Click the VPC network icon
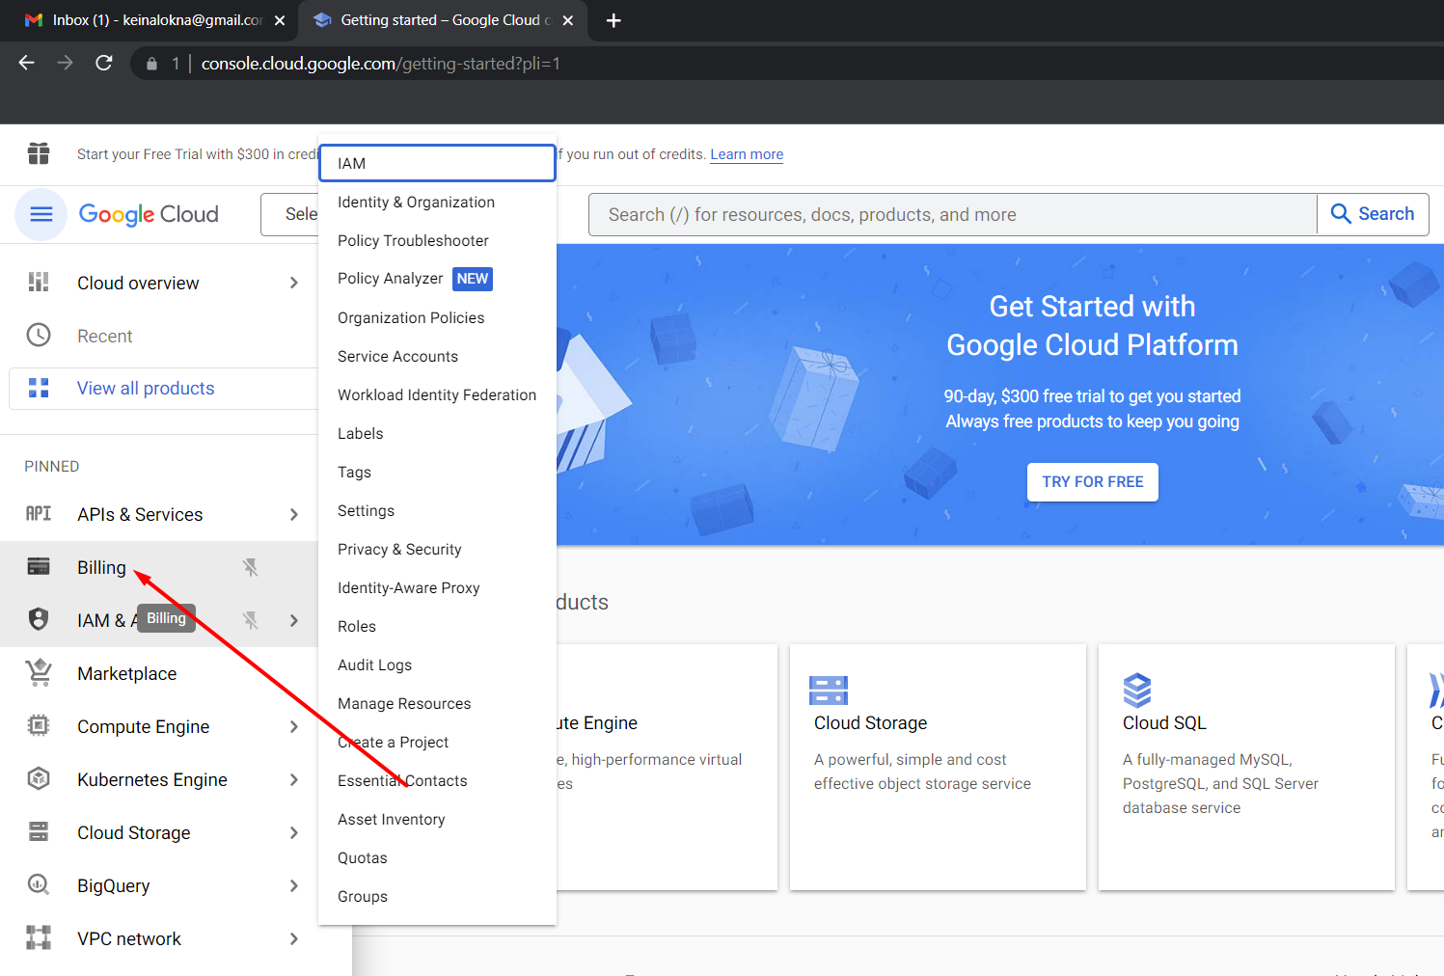The image size is (1444, 976). point(39,937)
